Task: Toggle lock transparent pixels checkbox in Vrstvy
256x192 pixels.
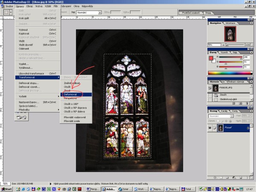Action: [218, 120]
